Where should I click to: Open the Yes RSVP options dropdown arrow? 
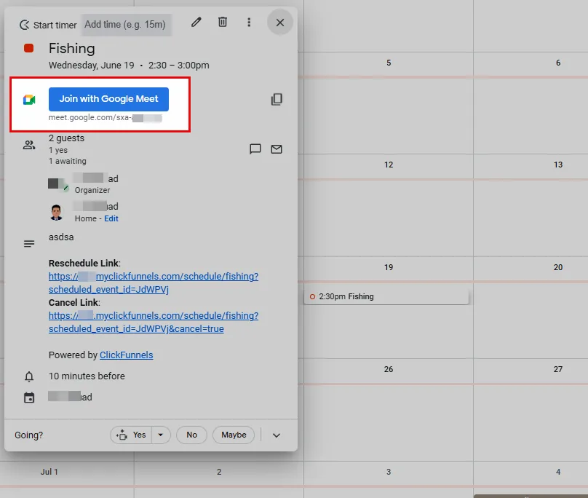(x=161, y=435)
